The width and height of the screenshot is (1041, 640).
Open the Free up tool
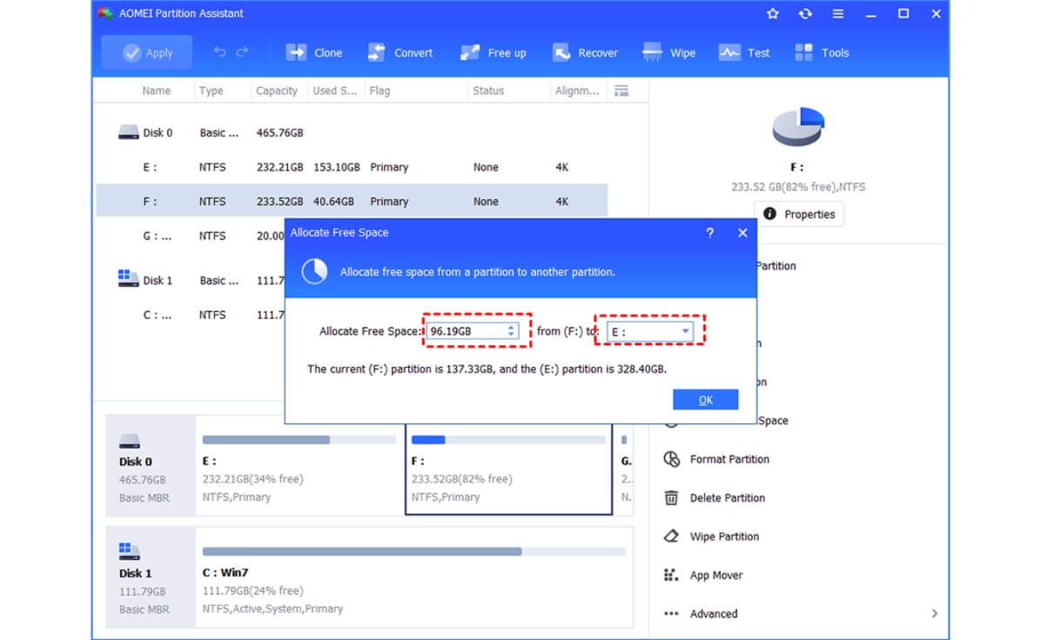click(x=494, y=52)
